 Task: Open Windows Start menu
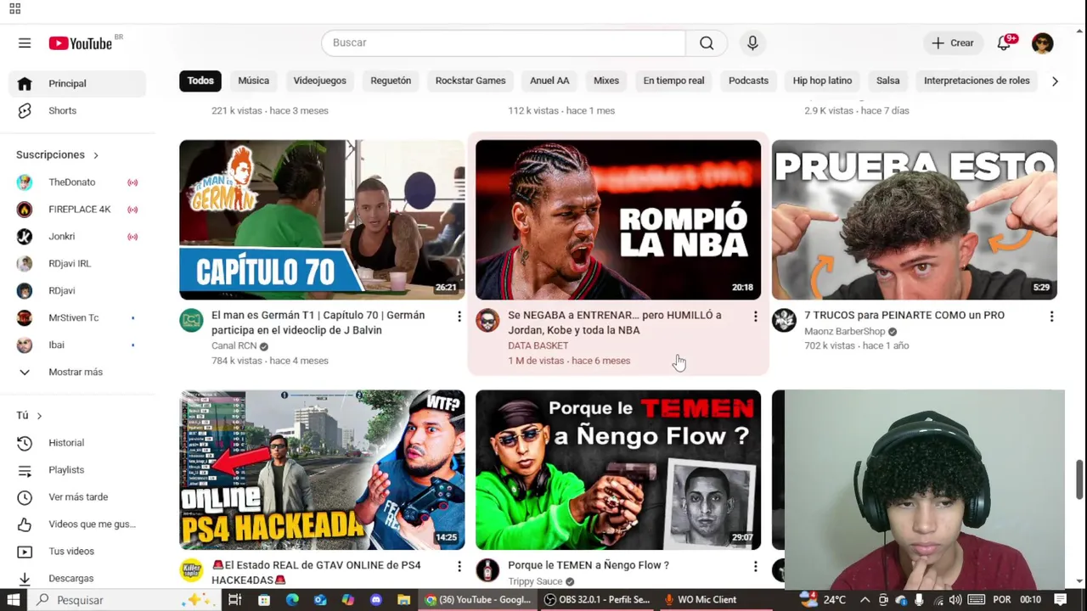tap(14, 600)
